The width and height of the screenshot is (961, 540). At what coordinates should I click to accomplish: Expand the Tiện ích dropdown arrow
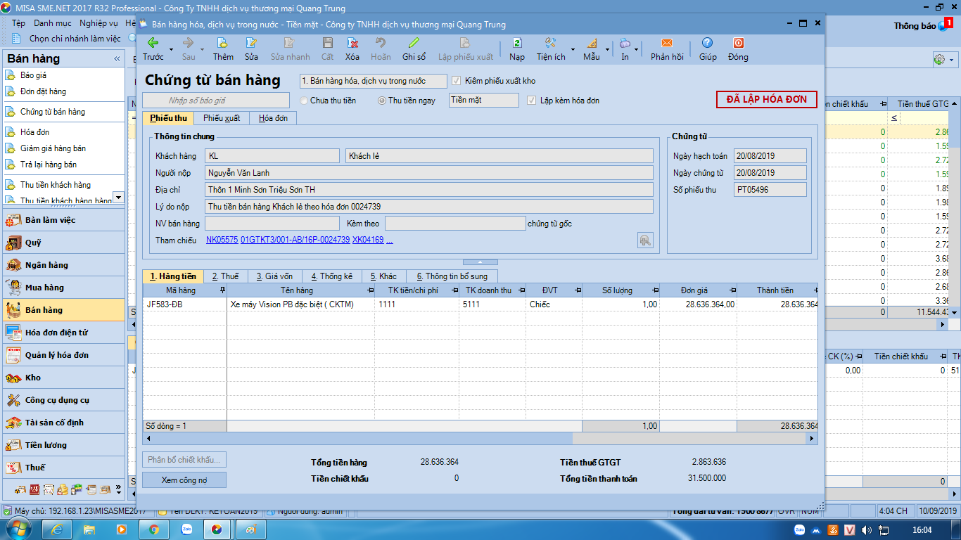coord(573,49)
